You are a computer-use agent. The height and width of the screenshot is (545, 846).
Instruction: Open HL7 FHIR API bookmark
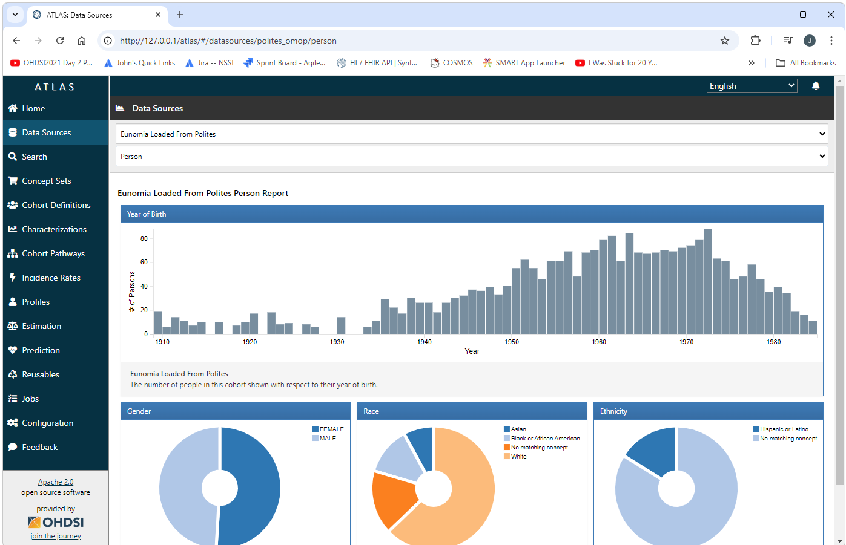coord(377,63)
